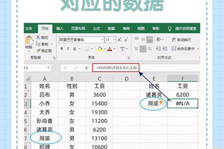This screenshot has width=224, height=149.
Task: Expand the 复制 dropdown arrow
Action: pos(52,44)
